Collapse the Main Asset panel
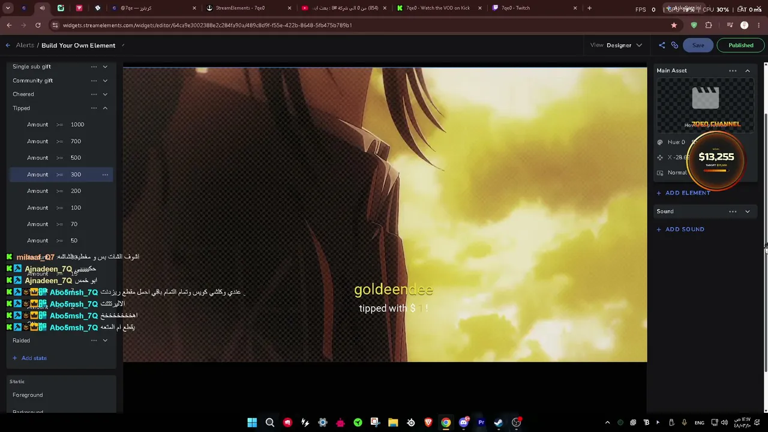This screenshot has height=432, width=768. [x=748, y=71]
